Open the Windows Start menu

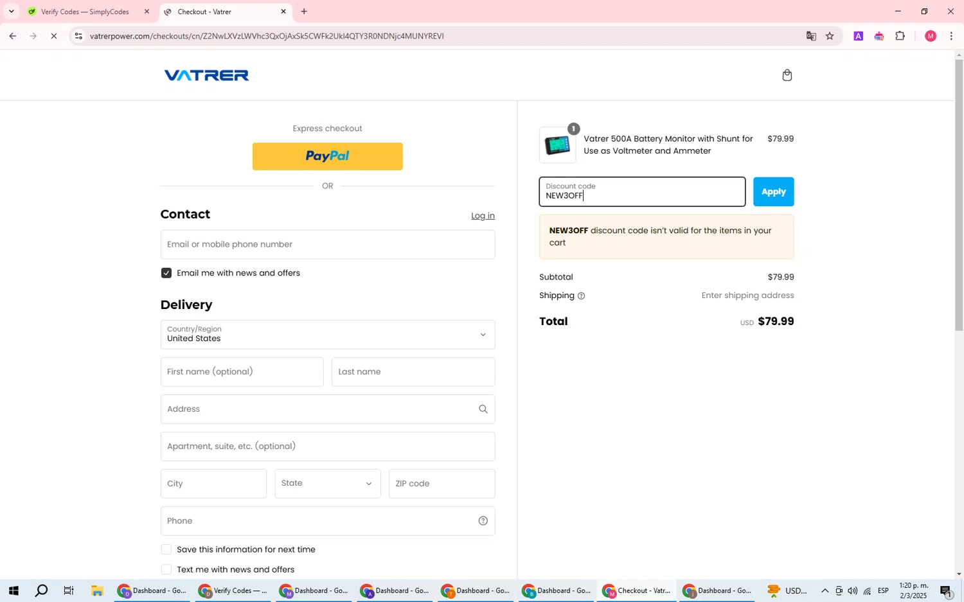[13, 591]
